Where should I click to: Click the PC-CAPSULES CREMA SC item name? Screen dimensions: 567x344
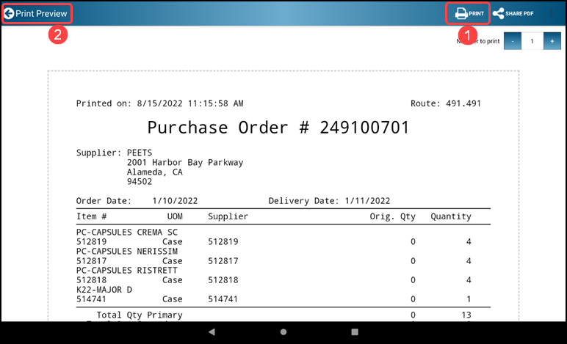pos(127,232)
